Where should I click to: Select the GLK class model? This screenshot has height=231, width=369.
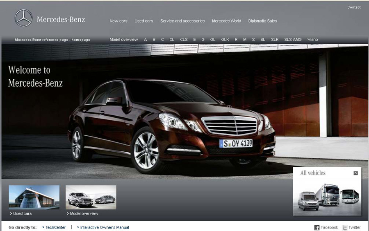coord(225,40)
